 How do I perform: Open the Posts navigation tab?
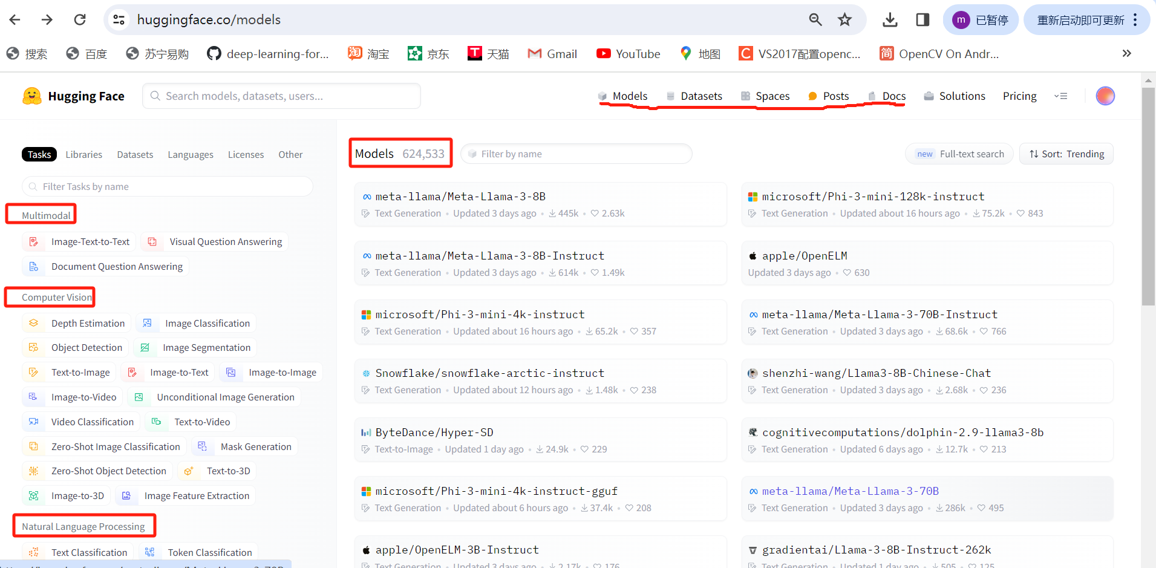coord(828,96)
